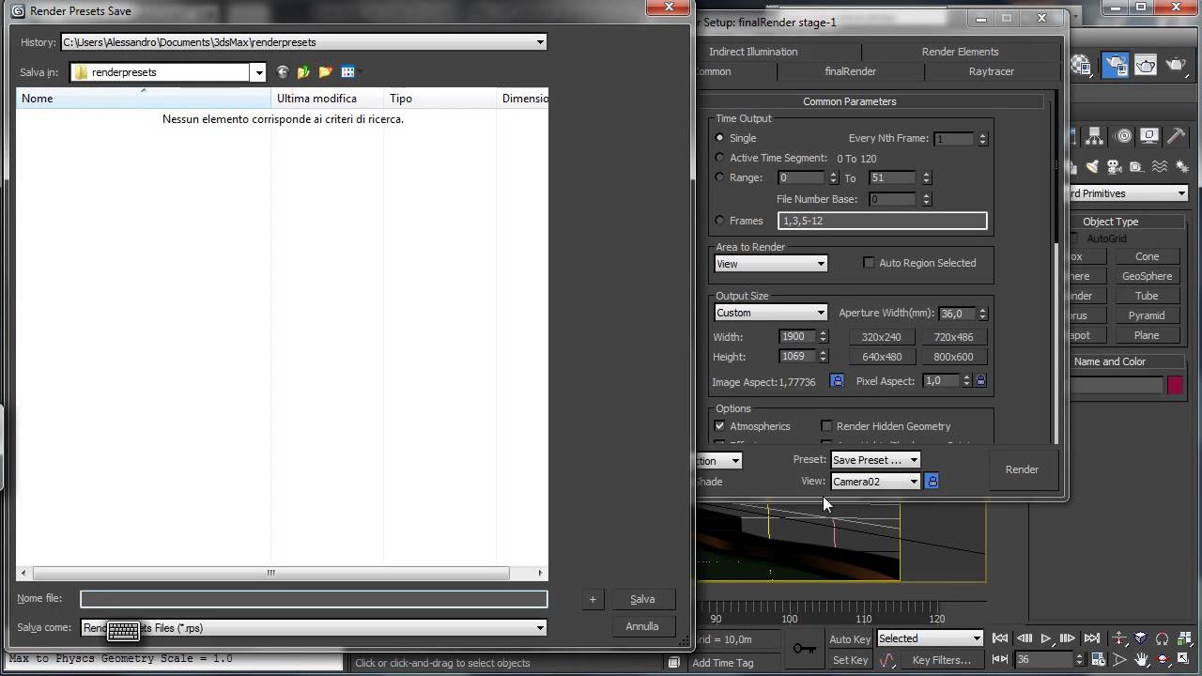The height and width of the screenshot is (676, 1202).
Task: Switch to the Indirect Illumination tab
Action: (x=753, y=52)
